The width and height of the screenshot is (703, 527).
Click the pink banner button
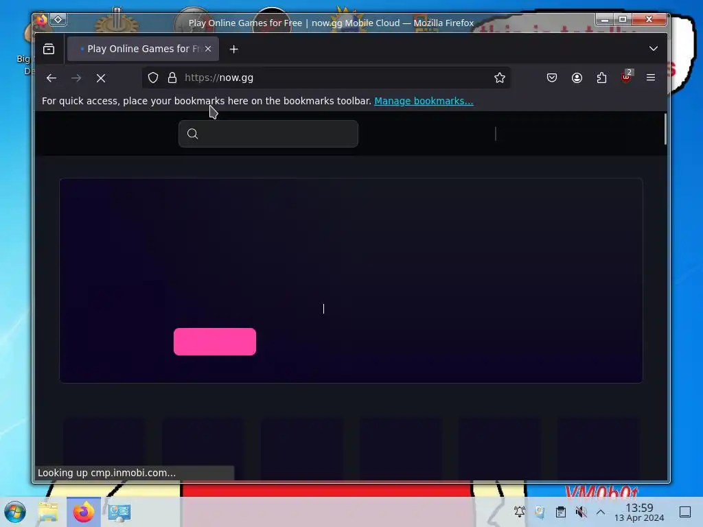click(215, 342)
